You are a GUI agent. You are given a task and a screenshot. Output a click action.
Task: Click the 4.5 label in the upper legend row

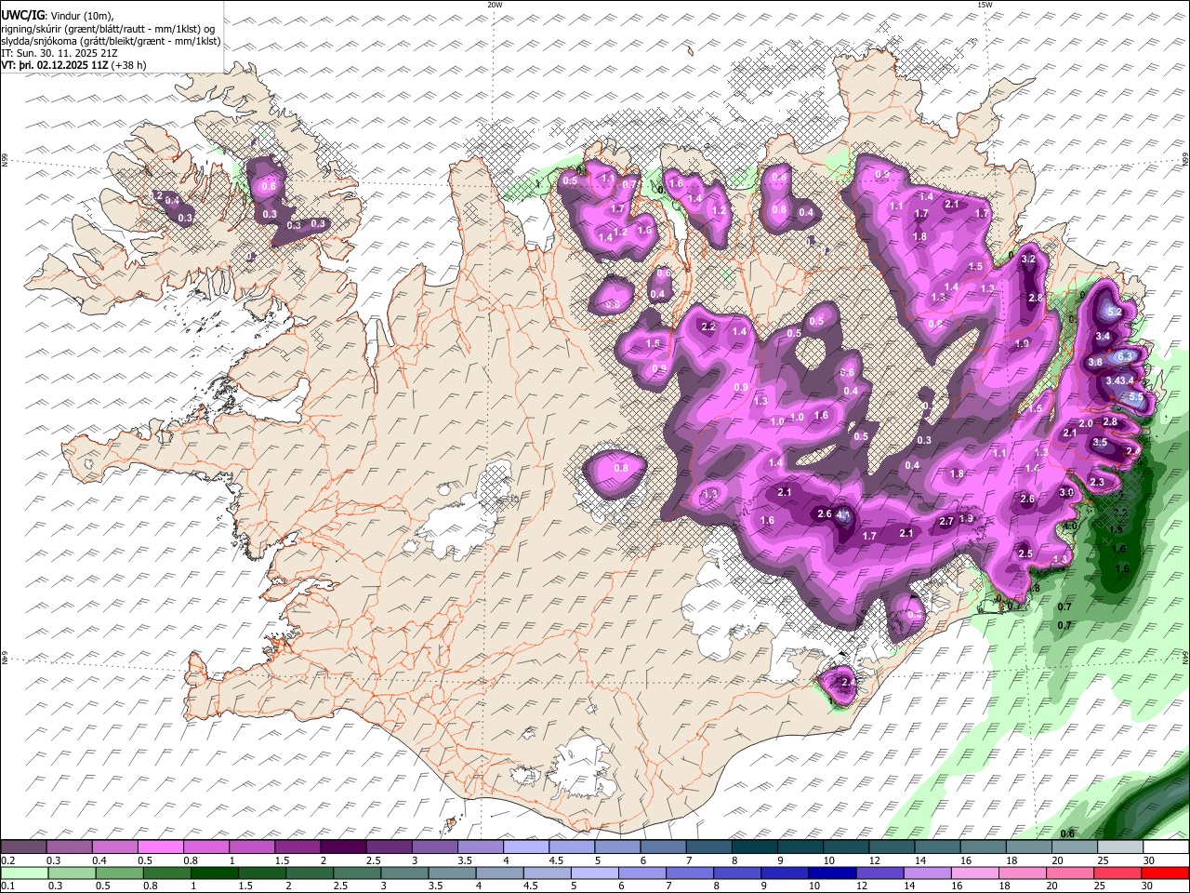[556, 860]
